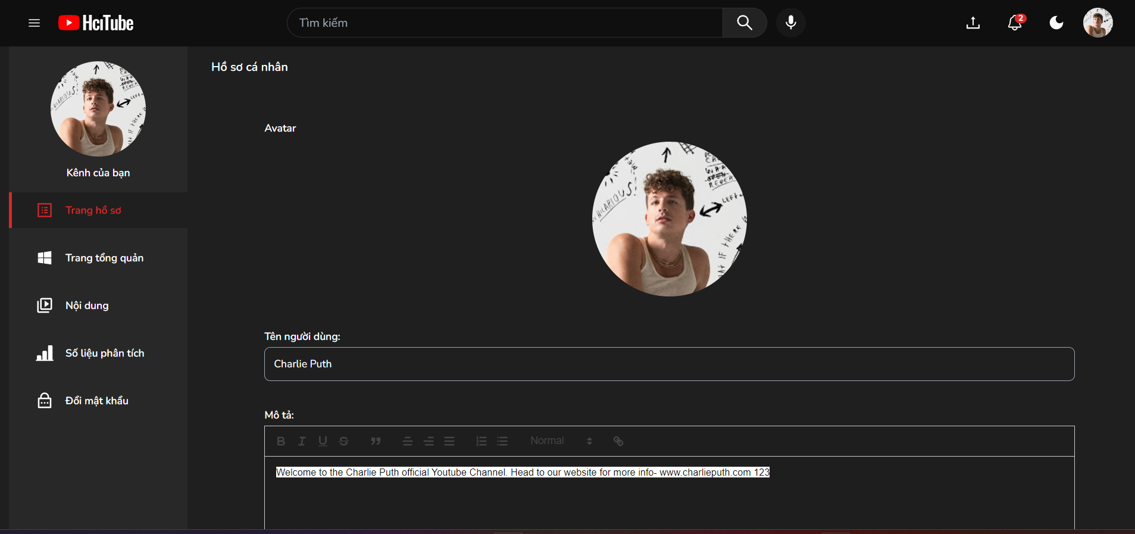Toggle dark mode moon icon
Image resolution: width=1135 pixels, height=534 pixels.
(1056, 23)
